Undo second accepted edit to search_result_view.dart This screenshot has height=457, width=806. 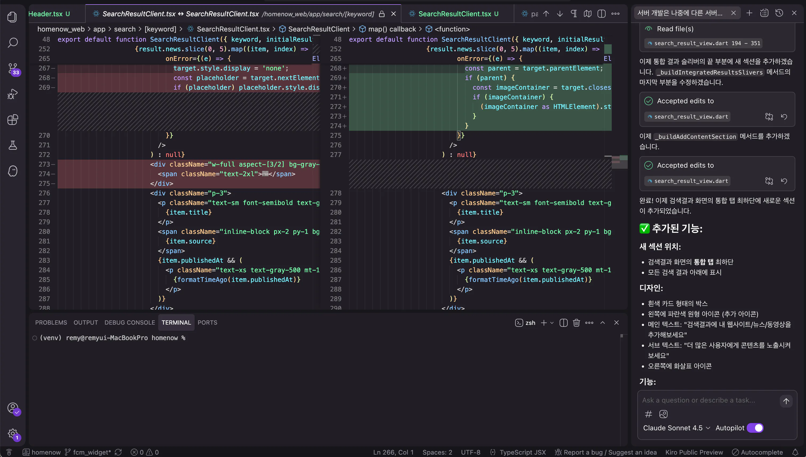[784, 181]
